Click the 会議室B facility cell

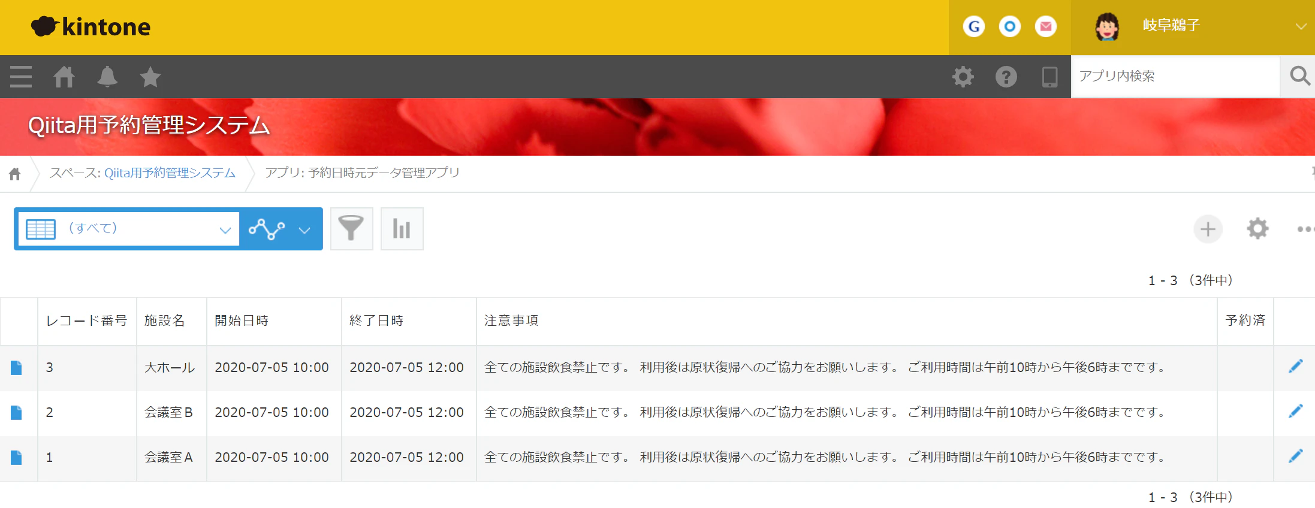click(x=171, y=413)
